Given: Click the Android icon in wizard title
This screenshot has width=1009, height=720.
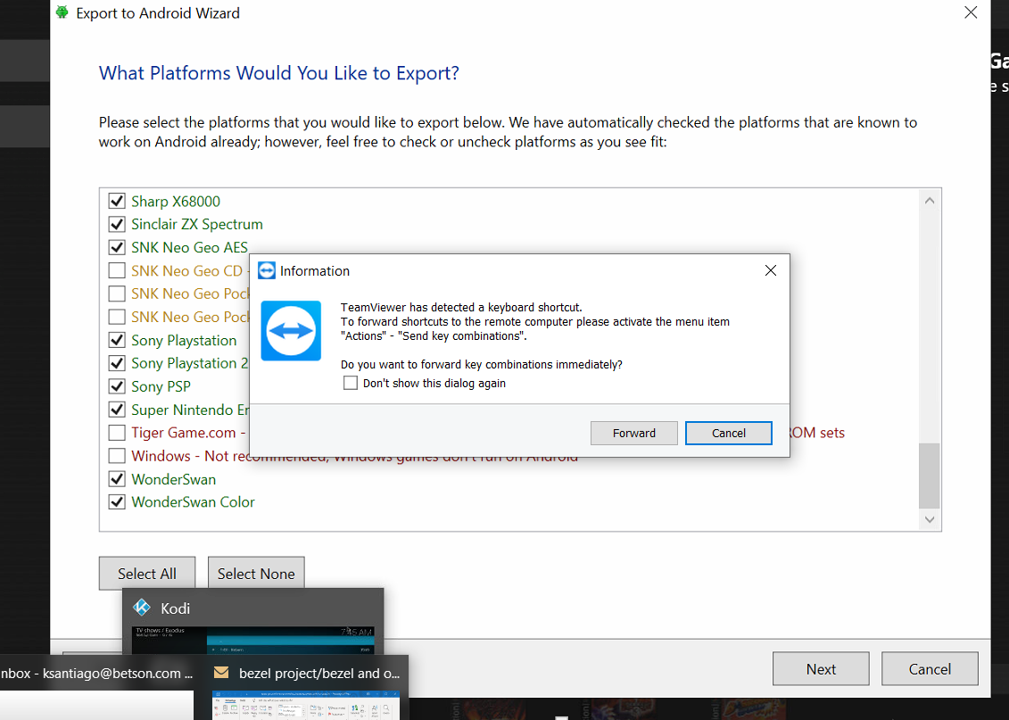Looking at the screenshot, I should tap(62, 12).
